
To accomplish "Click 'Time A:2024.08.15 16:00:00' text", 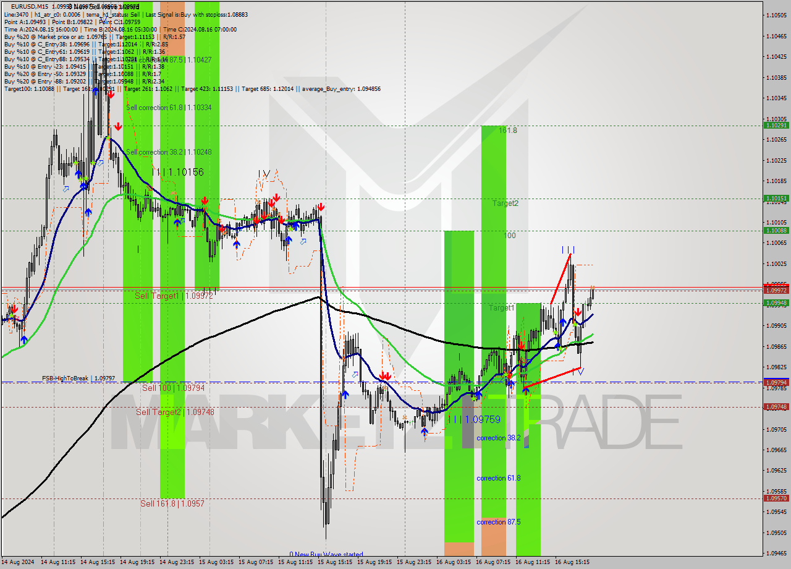I will pyautogui.click(x=41, y=29).
